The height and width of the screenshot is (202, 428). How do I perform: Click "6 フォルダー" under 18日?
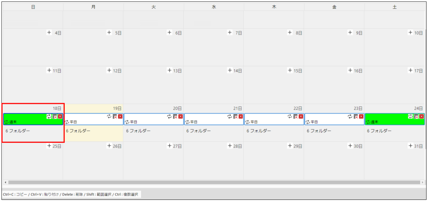pyautogui.click(x=18, y=131)
